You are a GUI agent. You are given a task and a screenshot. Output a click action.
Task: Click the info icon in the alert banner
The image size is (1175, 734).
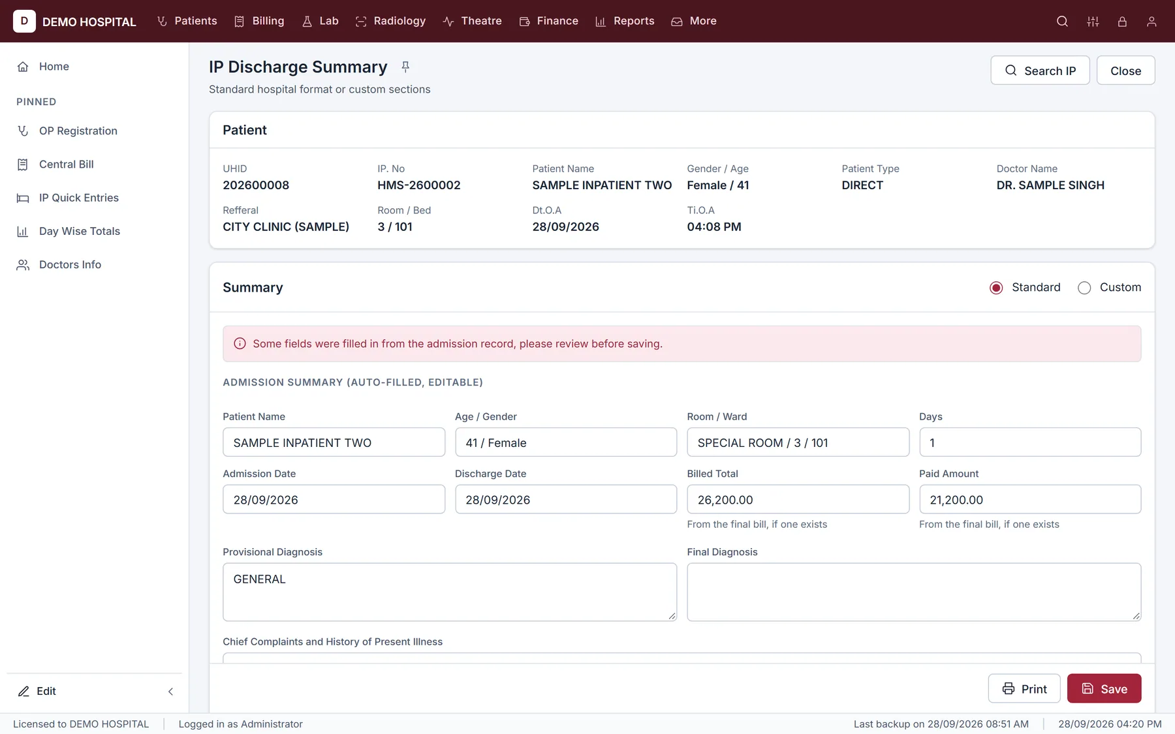(240, 344)
